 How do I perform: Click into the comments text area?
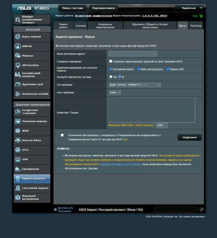tap(152, 110)
